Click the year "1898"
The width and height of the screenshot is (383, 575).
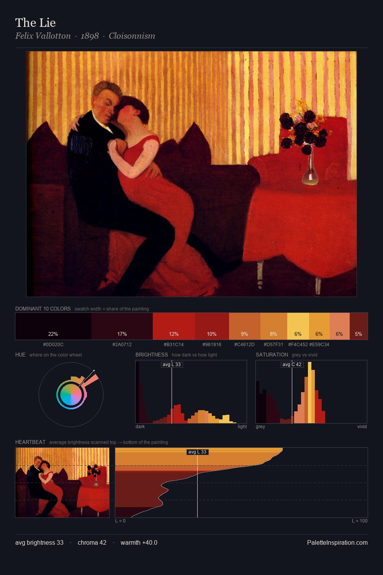90,36
